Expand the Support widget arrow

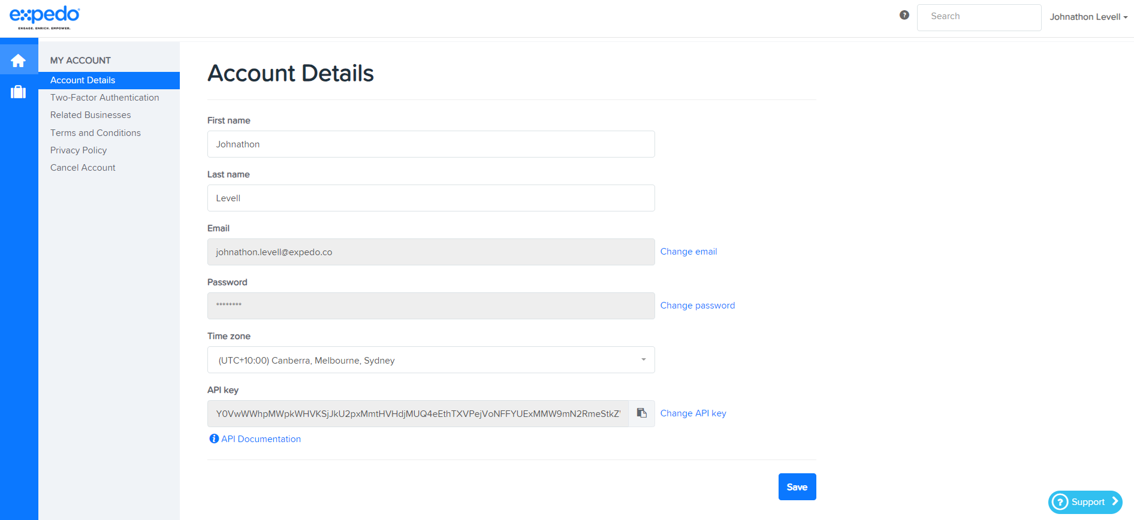pyautogui.click(x=1115, y=501)
